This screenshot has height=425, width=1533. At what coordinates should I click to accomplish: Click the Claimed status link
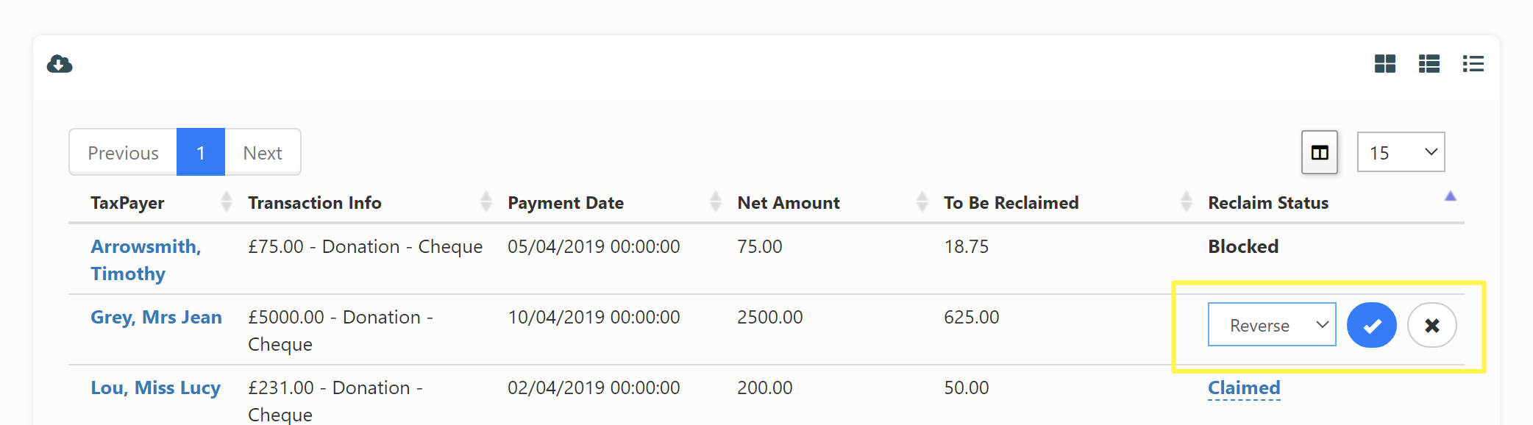[x=1244, y=387]
